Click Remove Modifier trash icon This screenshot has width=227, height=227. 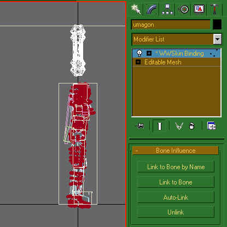191,126
